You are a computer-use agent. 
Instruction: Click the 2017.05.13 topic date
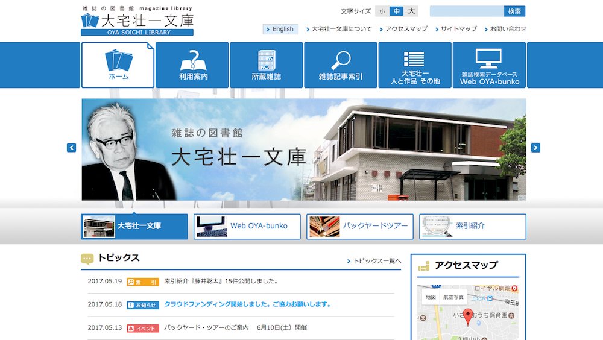104,328
